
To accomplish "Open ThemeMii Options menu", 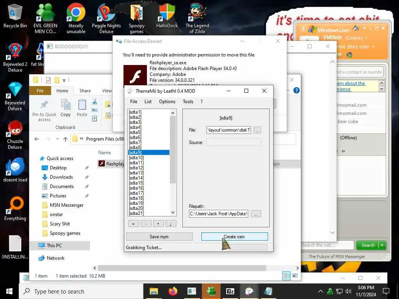I will (167, 102).
